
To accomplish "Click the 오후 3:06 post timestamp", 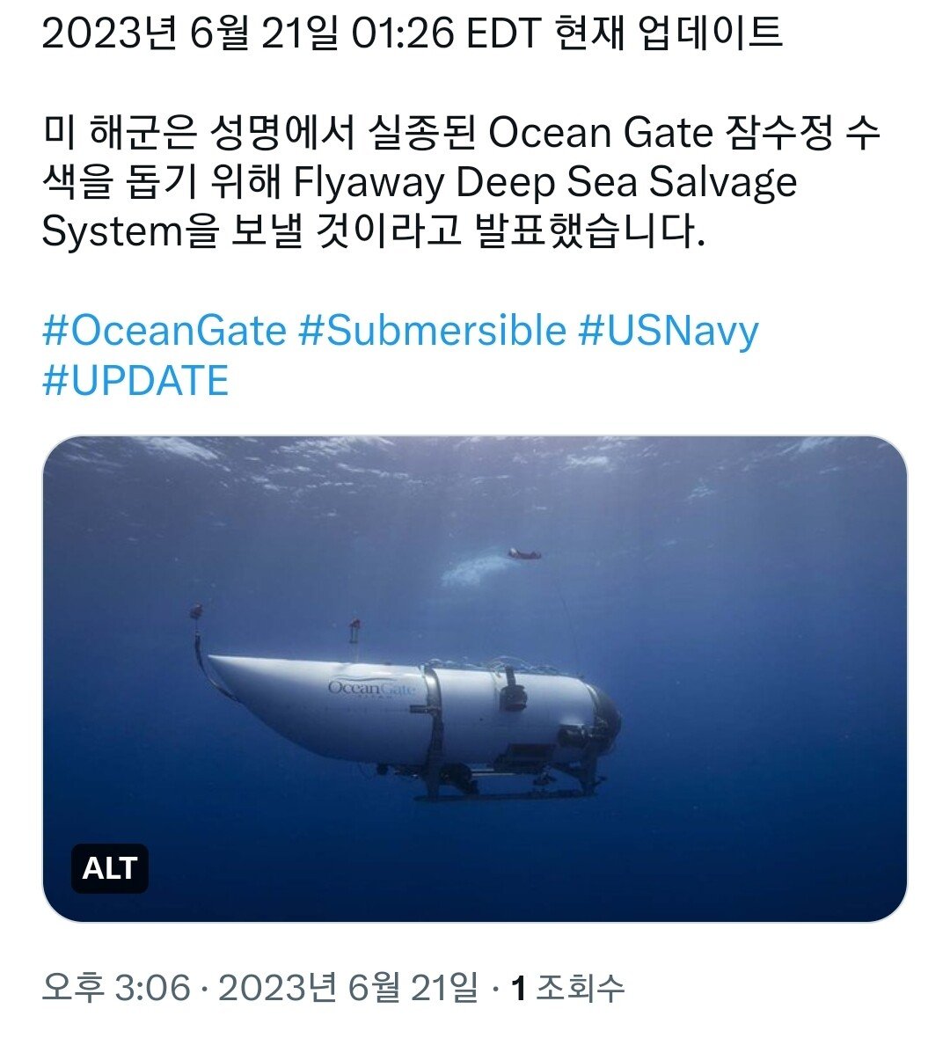I will coord(116,989).
